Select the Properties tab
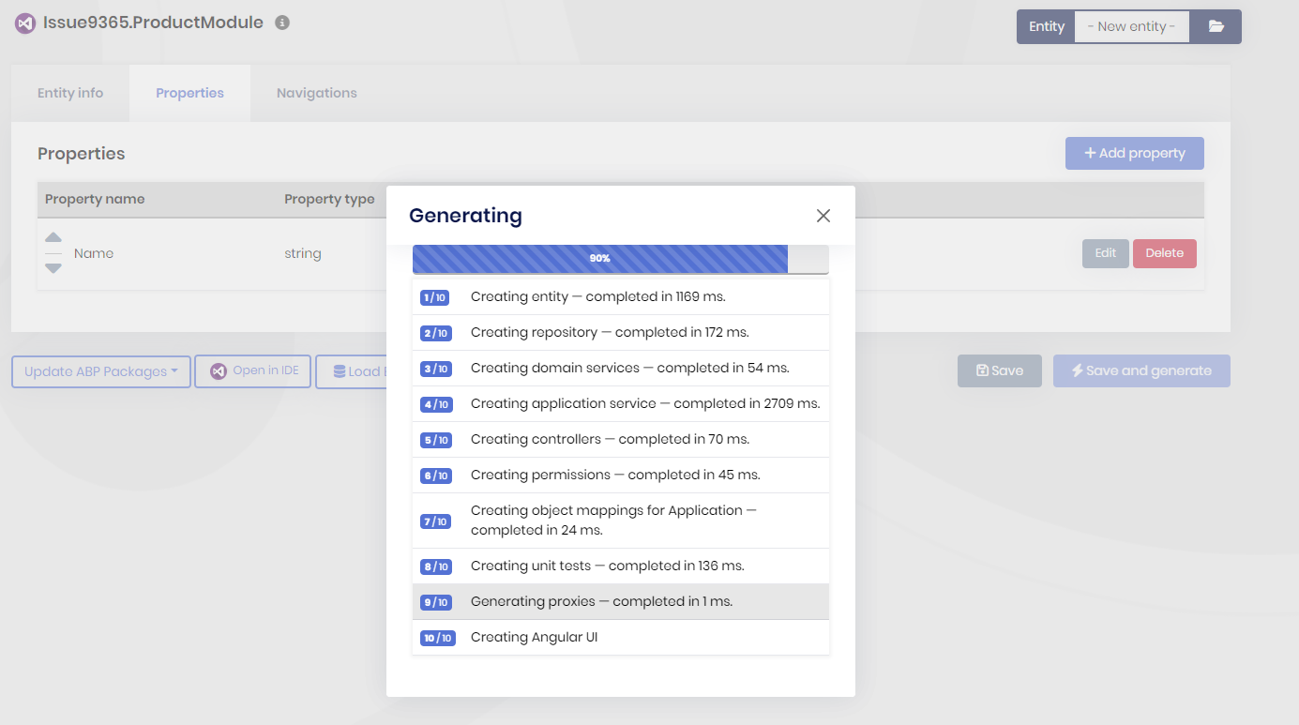1299x725 pixels. 189,93
